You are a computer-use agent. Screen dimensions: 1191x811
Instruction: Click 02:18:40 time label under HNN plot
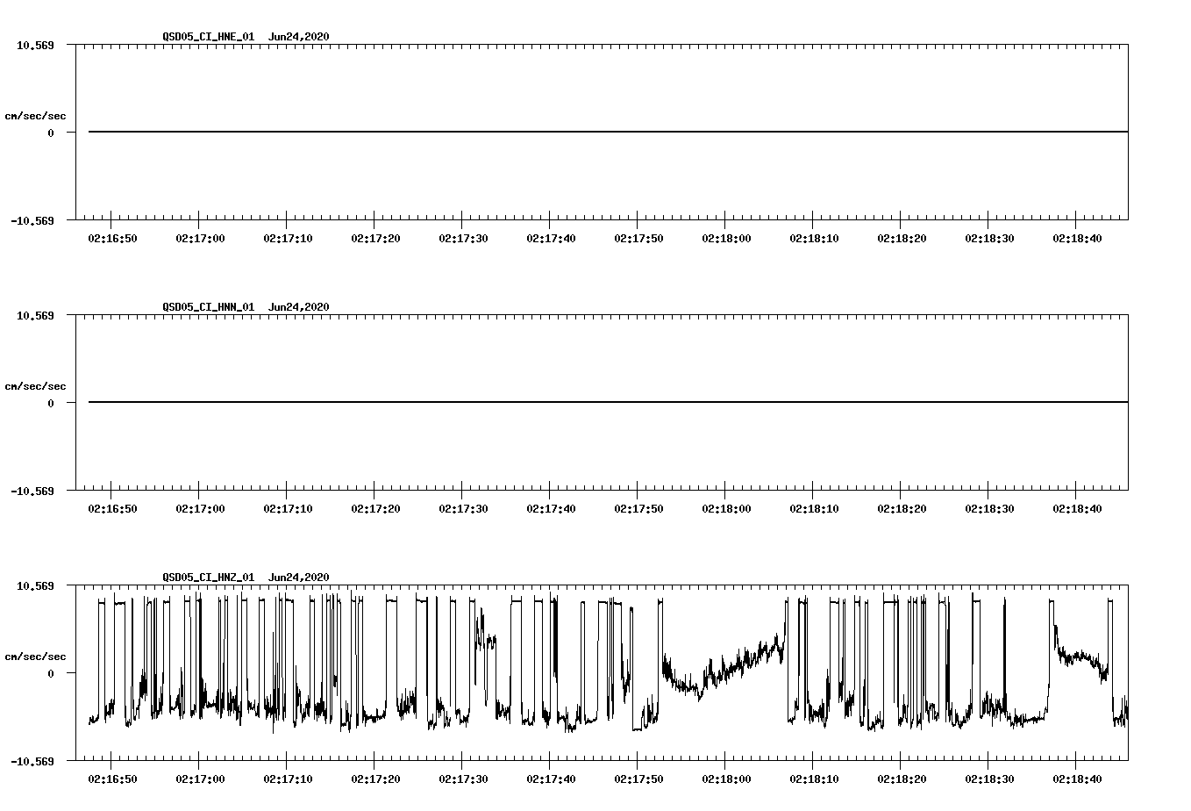1077,508
